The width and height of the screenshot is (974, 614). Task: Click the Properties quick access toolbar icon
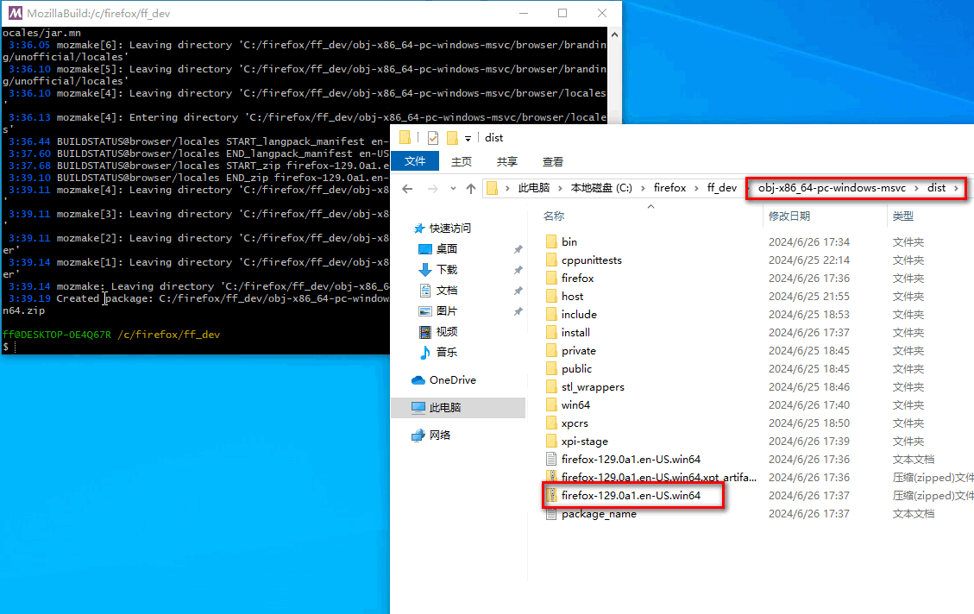(433, 138)
